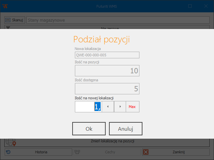This screenshot has width=214, height=160.
Task: Expand the Nie zerowe filter dropdown
Action: [8, 28]
